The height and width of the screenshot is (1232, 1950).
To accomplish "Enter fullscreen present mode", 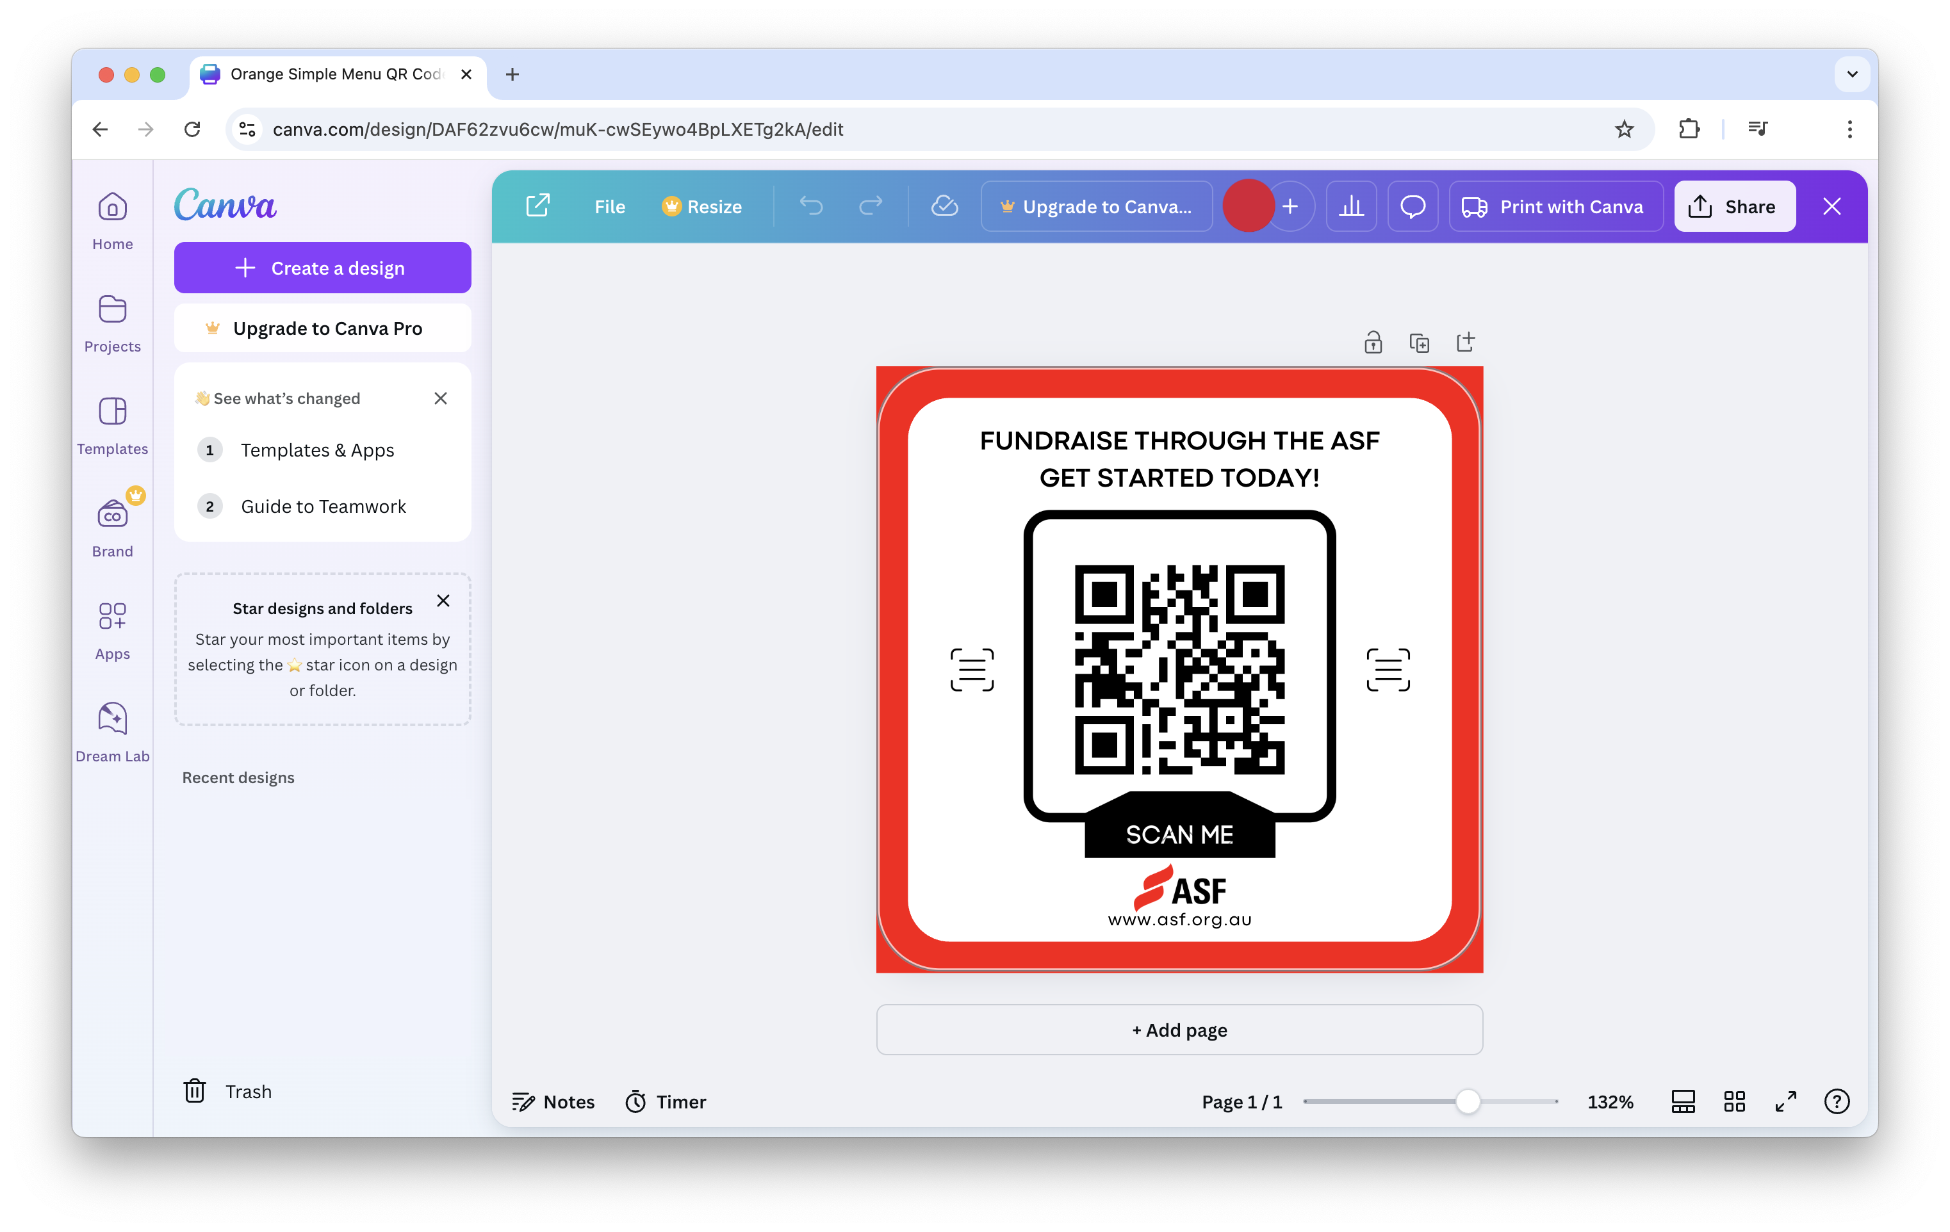I will click(1785, 1101).
